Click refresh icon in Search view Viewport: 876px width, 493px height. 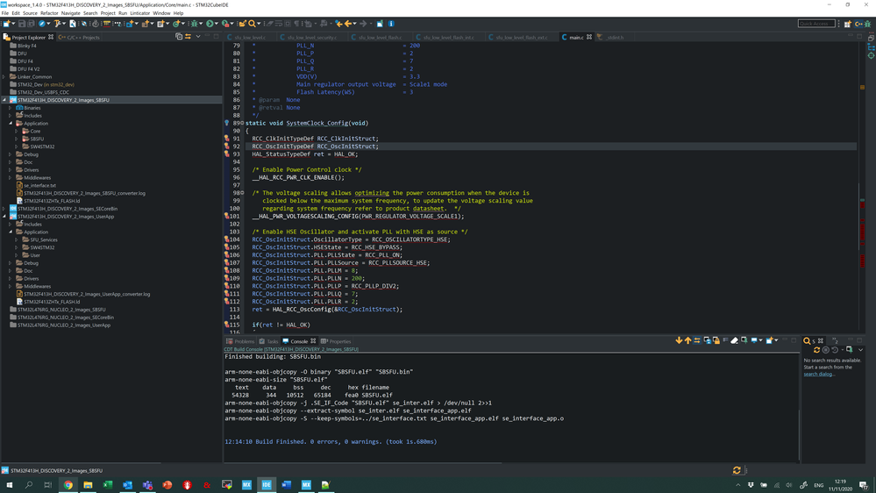(816, 350)
